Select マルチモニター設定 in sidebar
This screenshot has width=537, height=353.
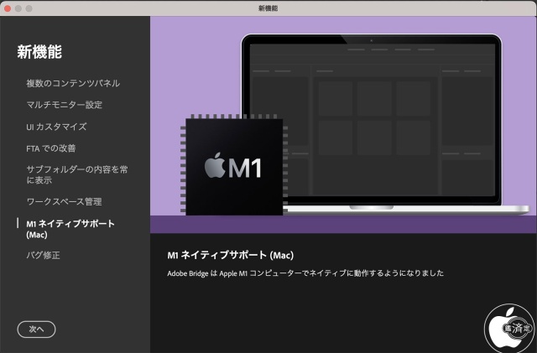point(64,105)
